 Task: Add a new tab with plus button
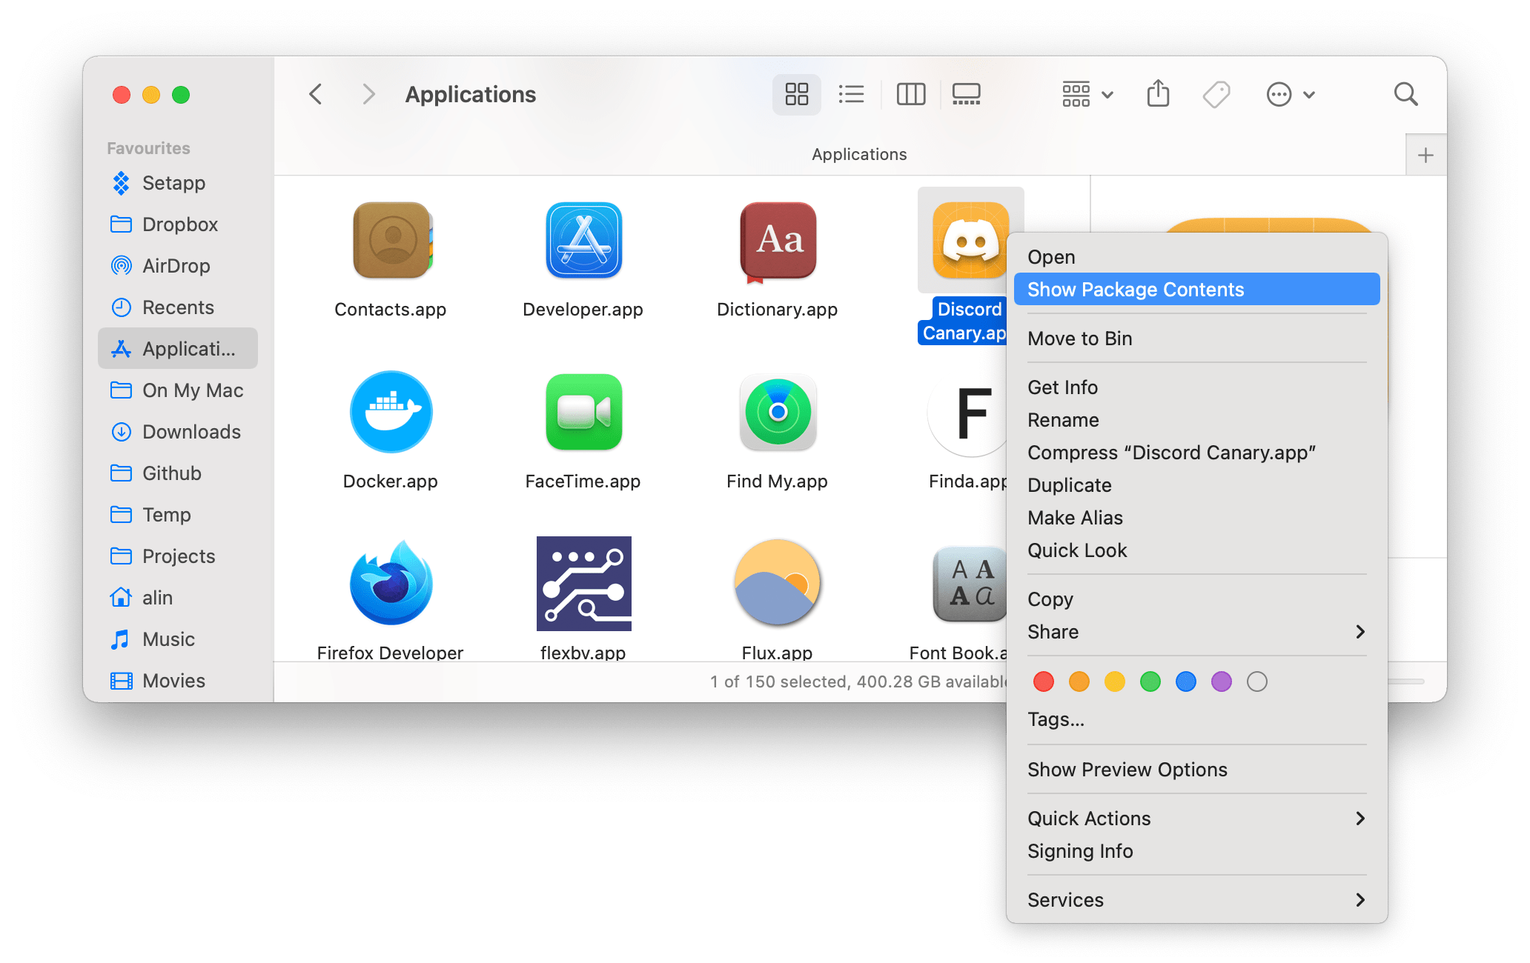tap(1425, 155)
